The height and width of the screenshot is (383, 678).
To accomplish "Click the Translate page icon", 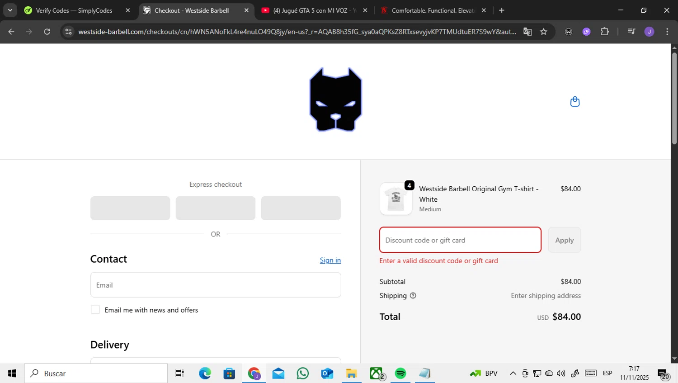I will tap(527, 32).
